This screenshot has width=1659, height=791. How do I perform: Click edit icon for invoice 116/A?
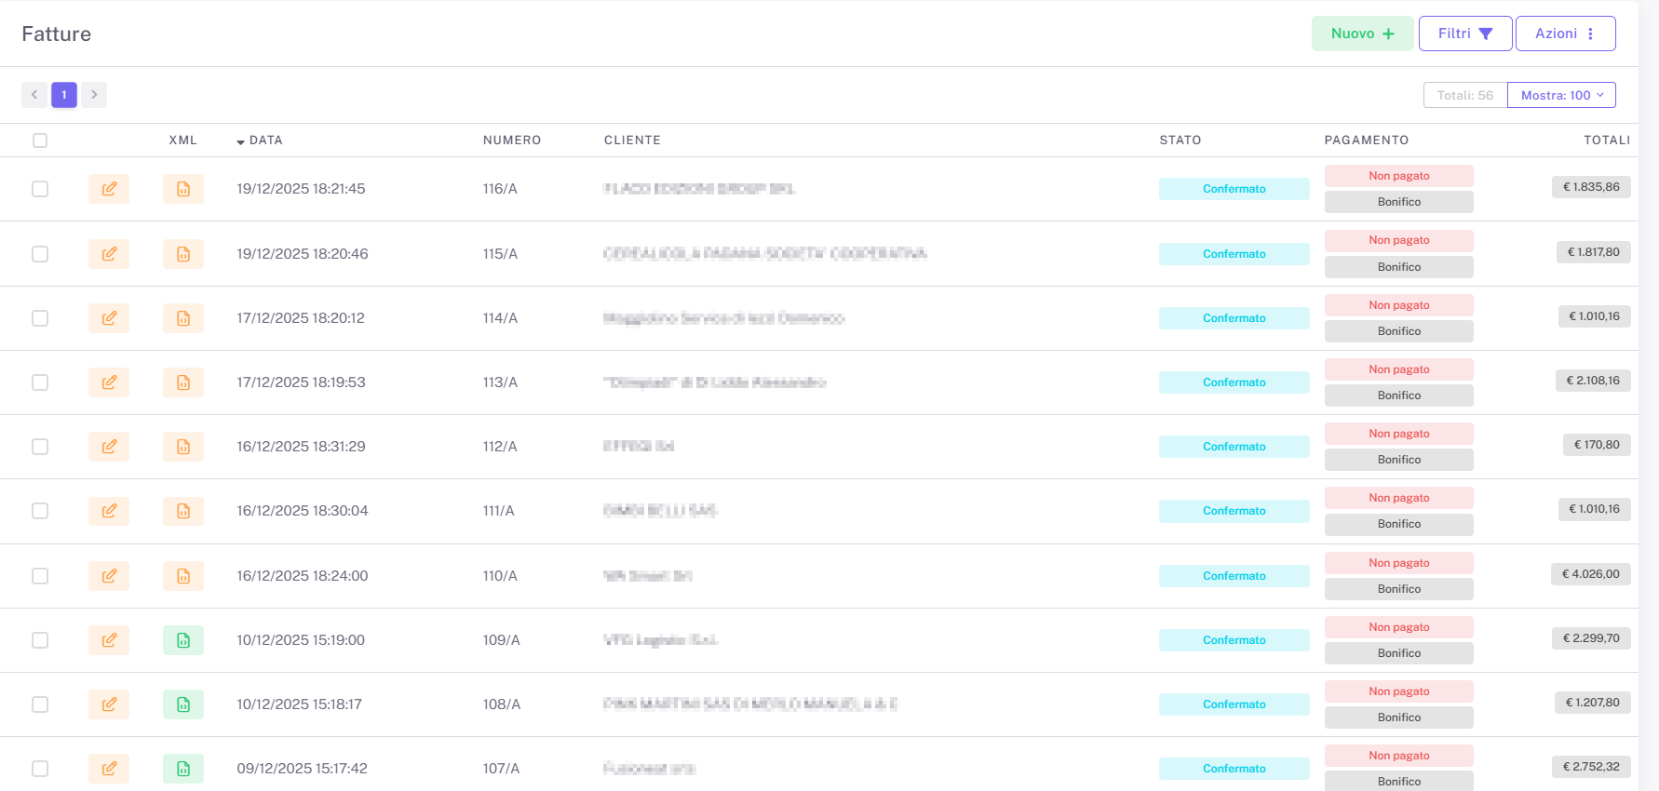point(109,189)
